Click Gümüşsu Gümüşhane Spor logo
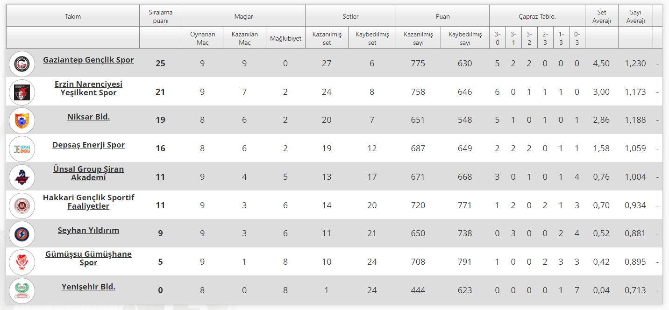 22,262
